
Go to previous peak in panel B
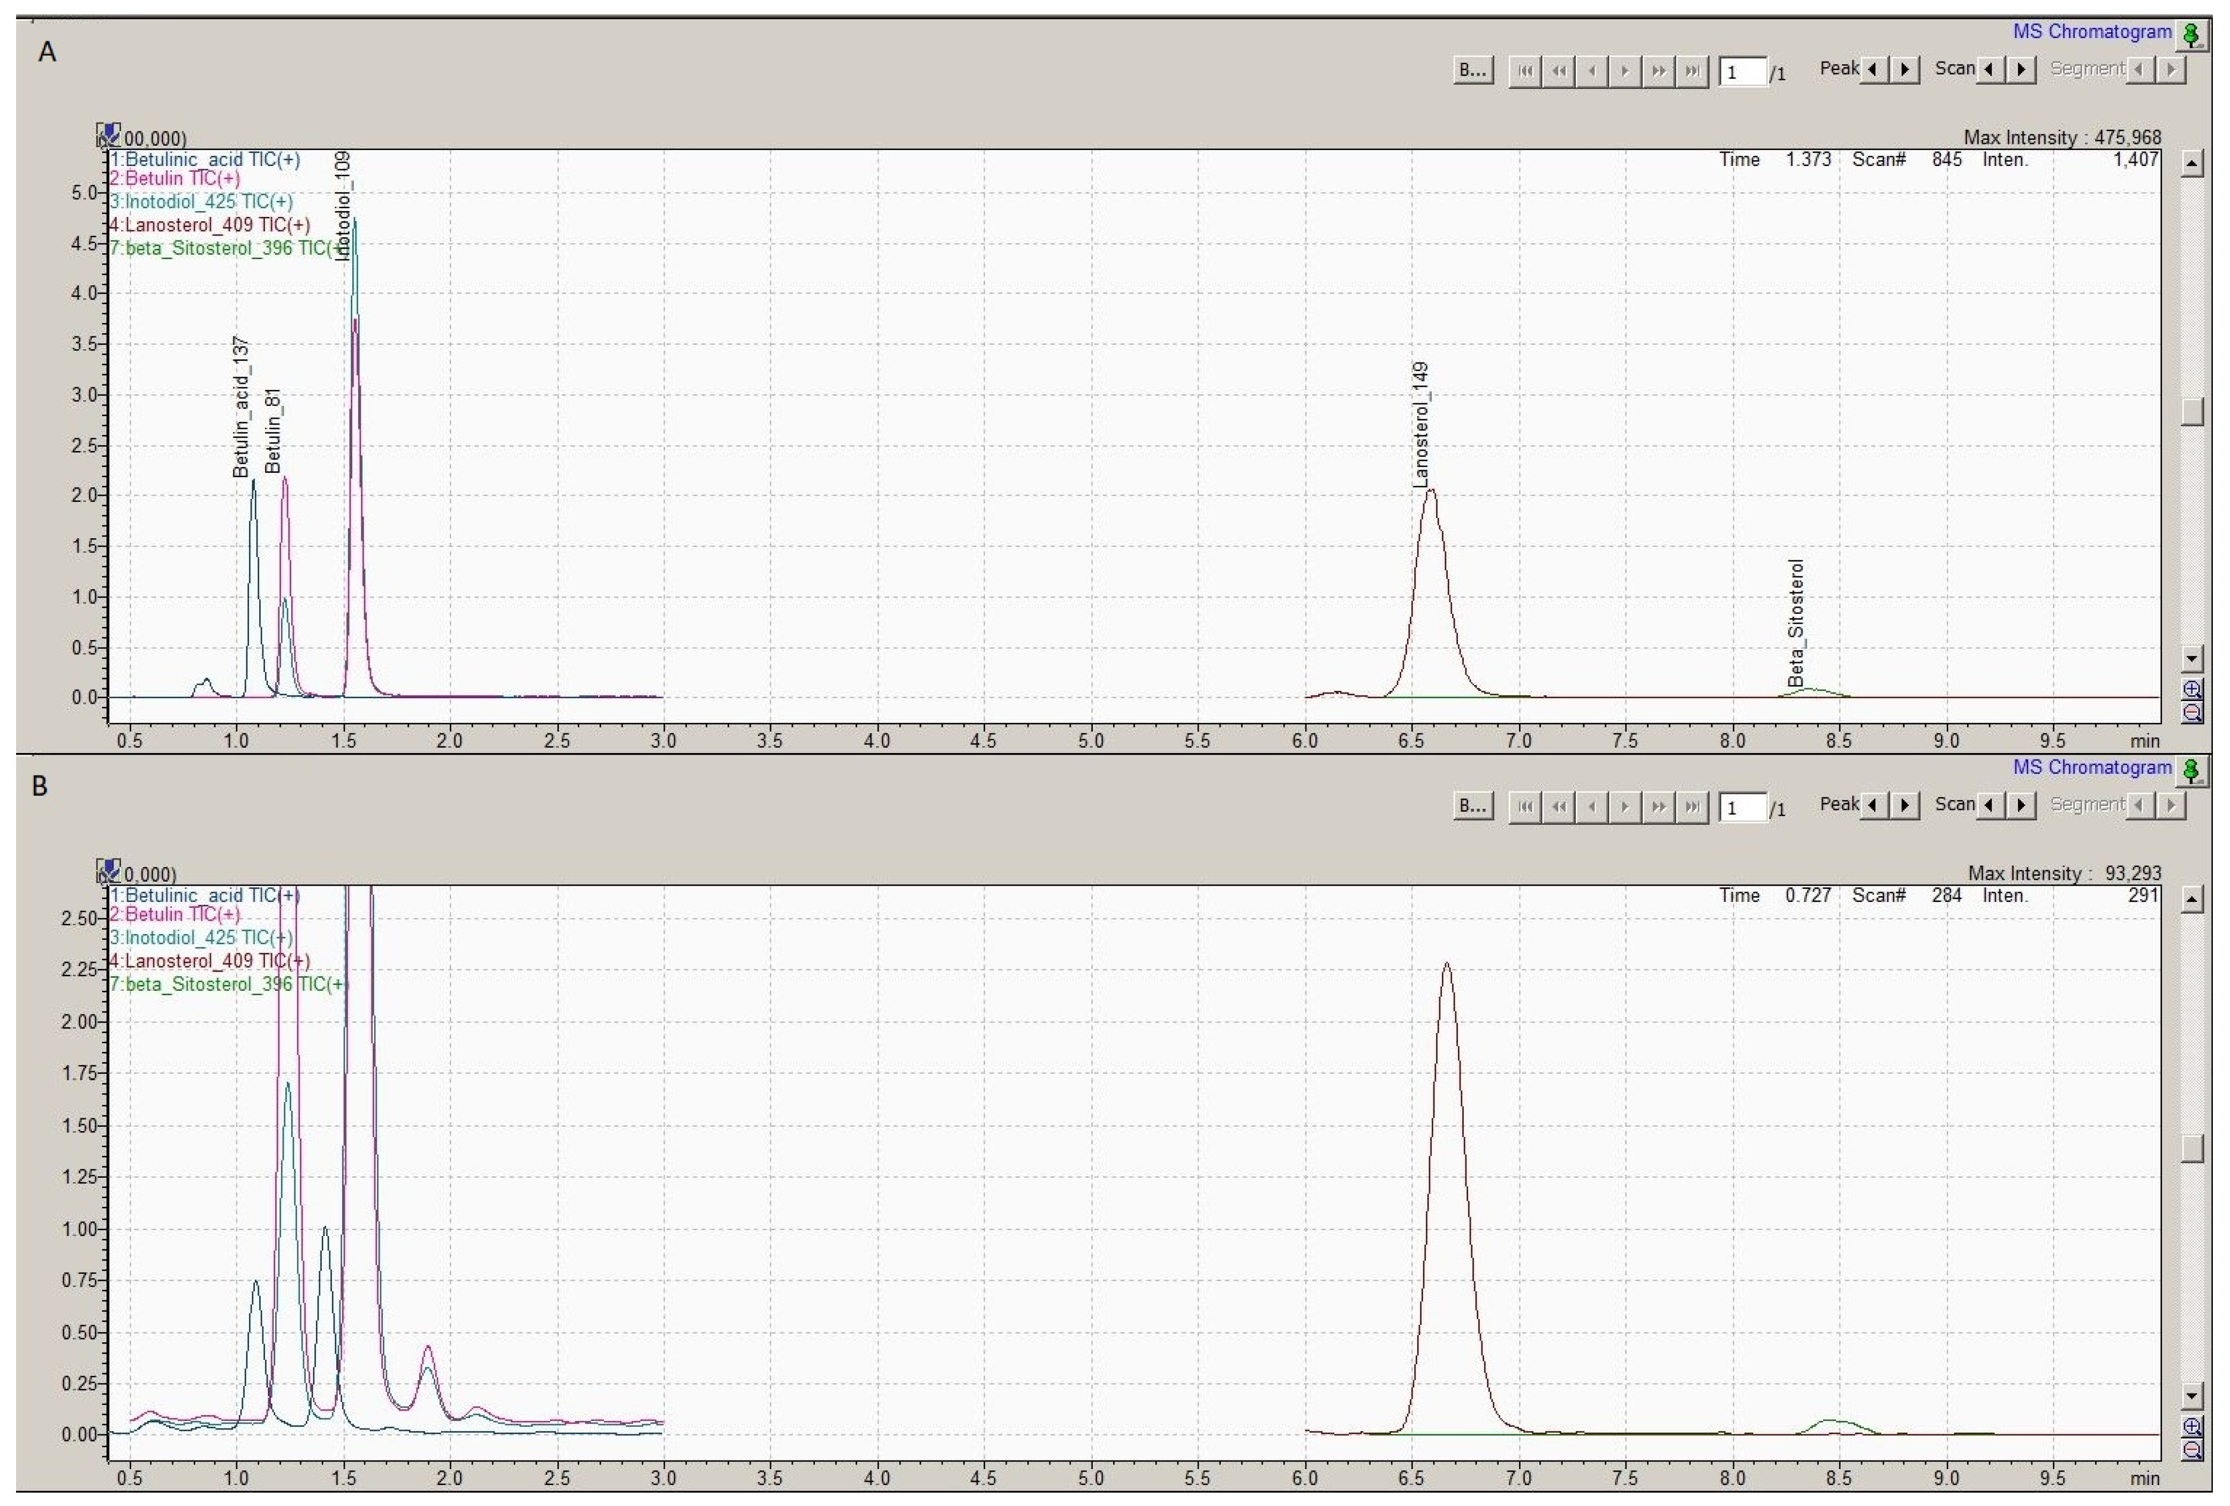pyautogui.click(x=1873, y=805)
